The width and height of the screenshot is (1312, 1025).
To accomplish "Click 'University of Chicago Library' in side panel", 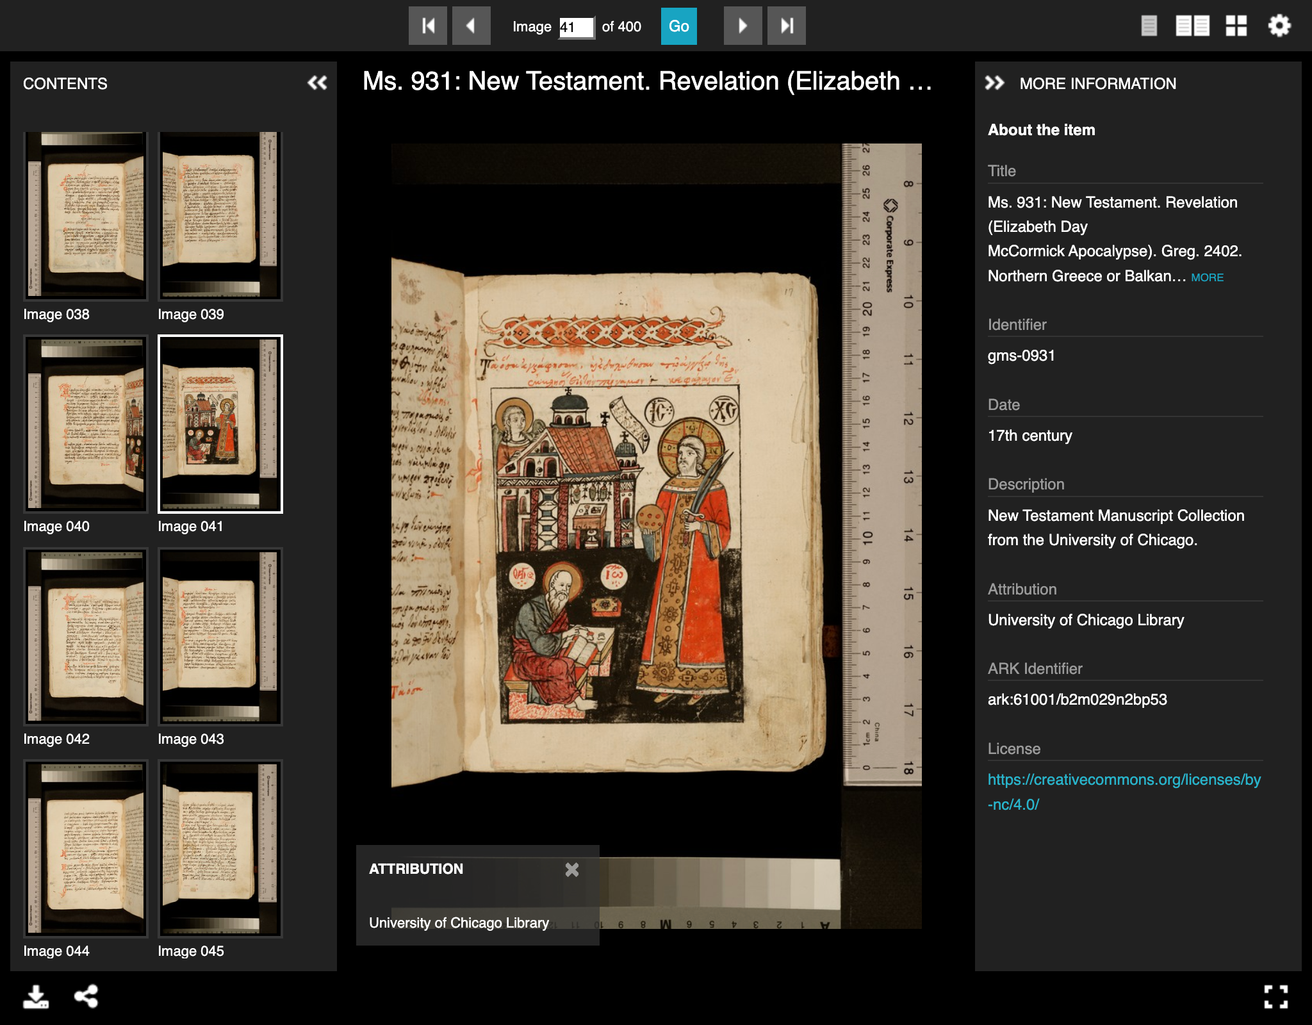I will tap(1085, 620).
